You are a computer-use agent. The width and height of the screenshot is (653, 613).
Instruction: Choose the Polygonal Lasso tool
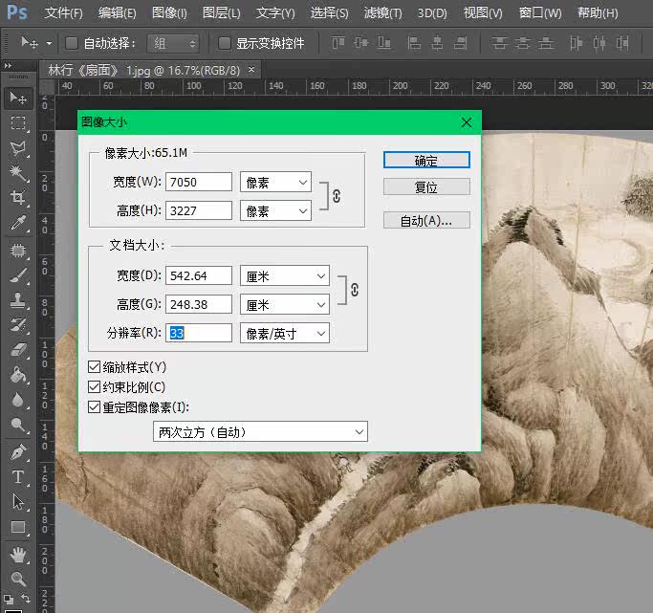[18, 148]
